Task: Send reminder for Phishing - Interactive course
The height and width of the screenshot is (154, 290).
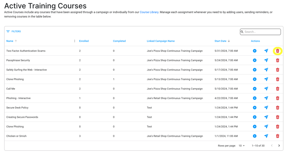Action: [x=266, y=98]
